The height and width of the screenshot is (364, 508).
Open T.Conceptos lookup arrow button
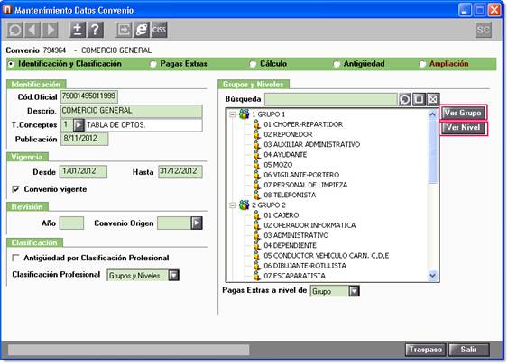79,125
